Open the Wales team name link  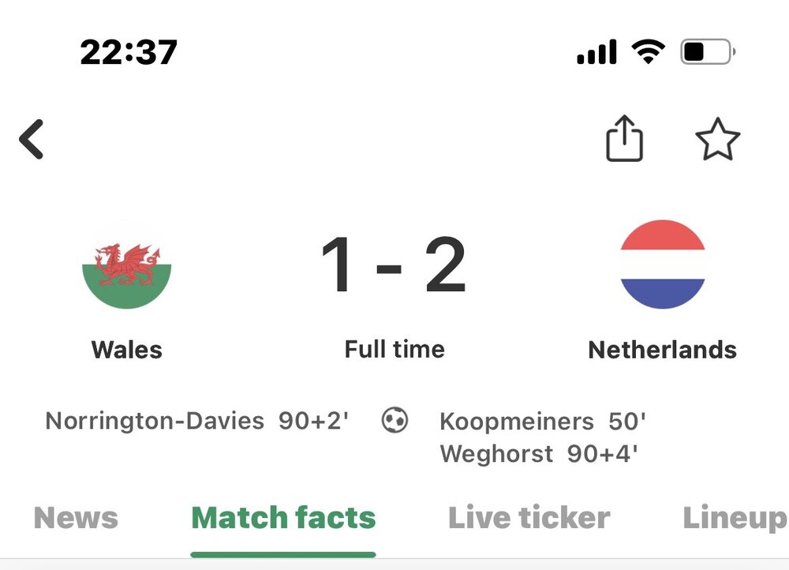[127, 350]
